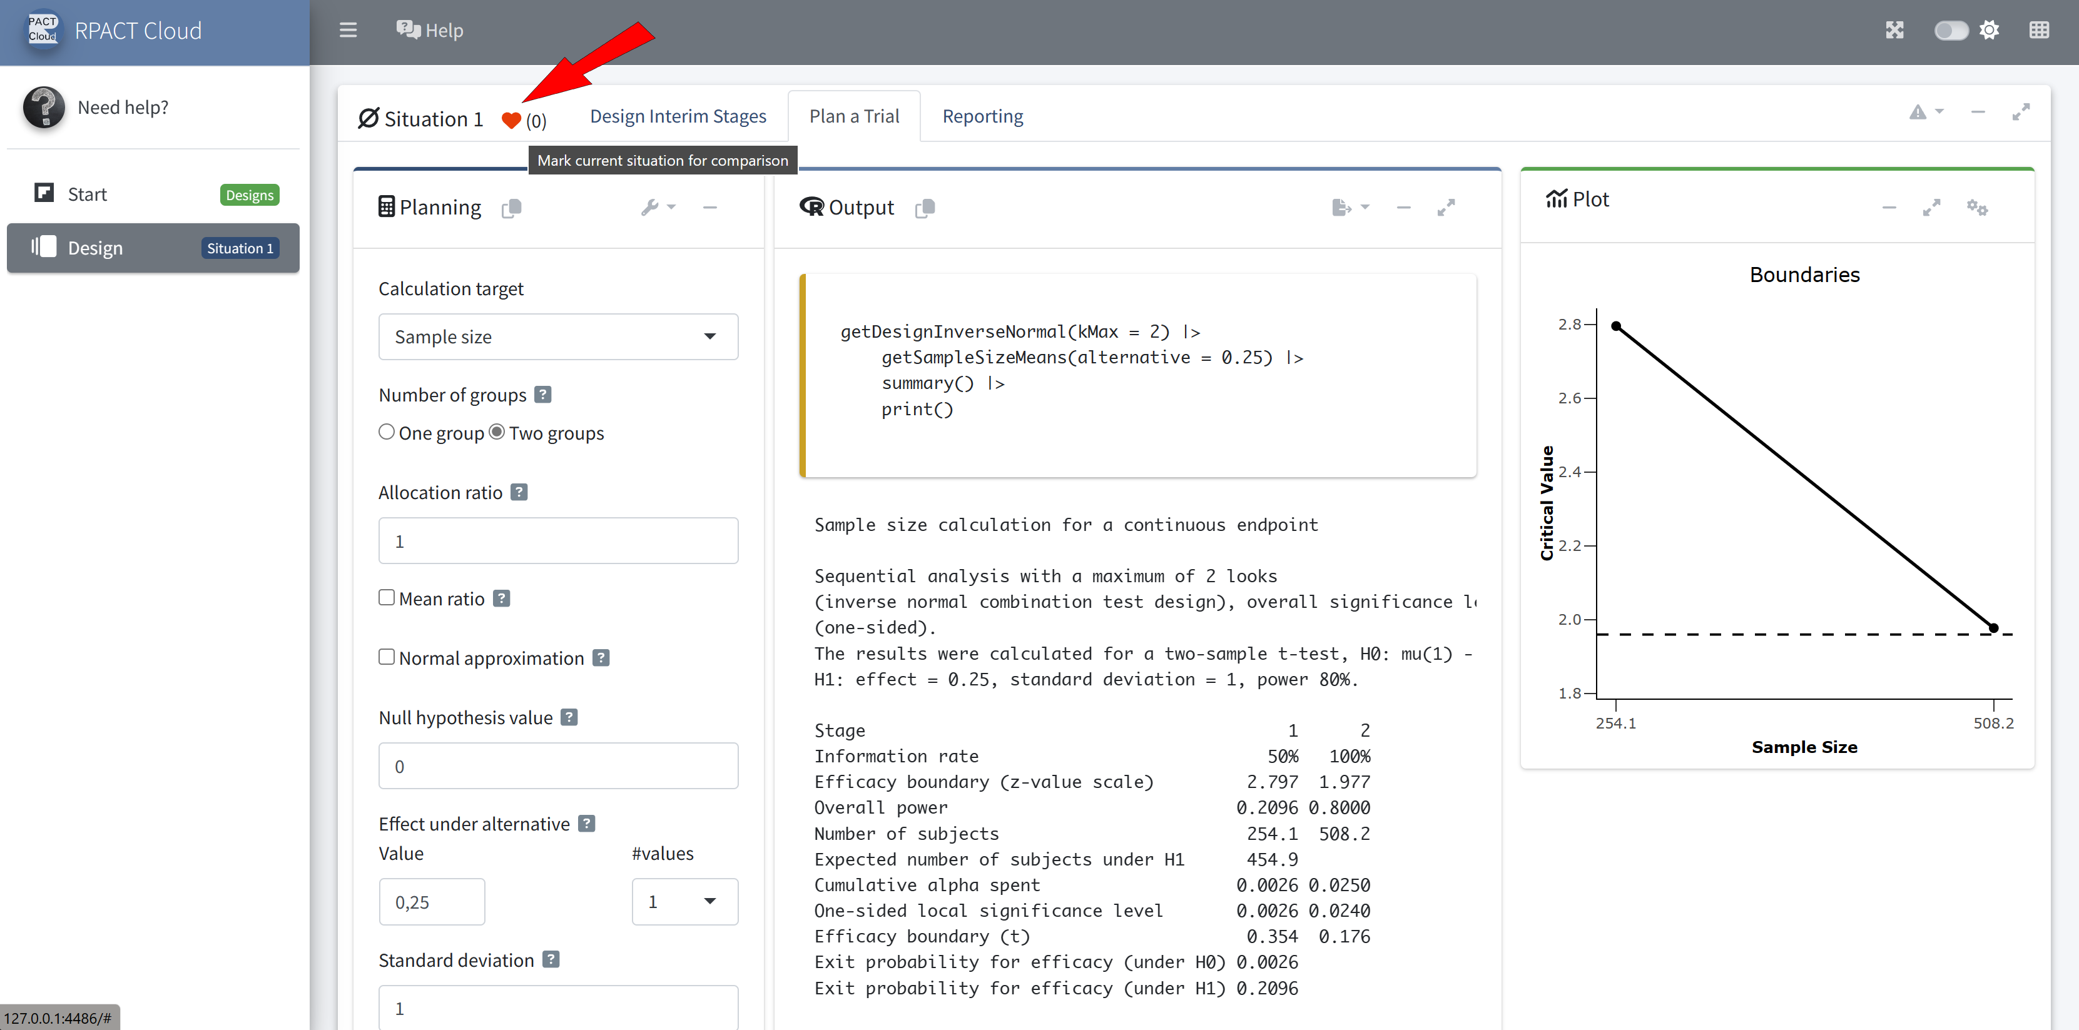Open the #values dropdown
This screenshot has height=1030, width=2079.
coord(684,902)
